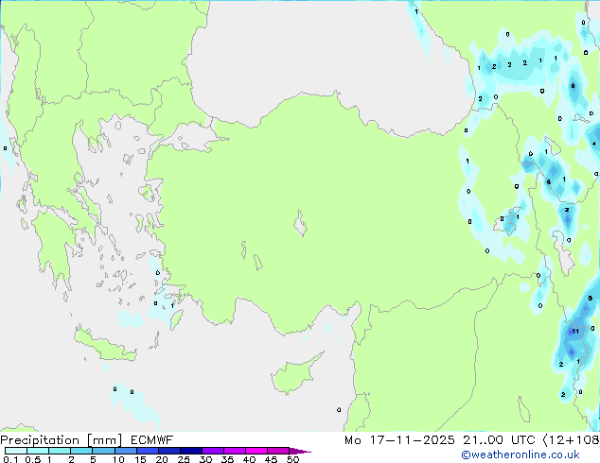Click the 45–50 mm legend swatch

point(278,451)
